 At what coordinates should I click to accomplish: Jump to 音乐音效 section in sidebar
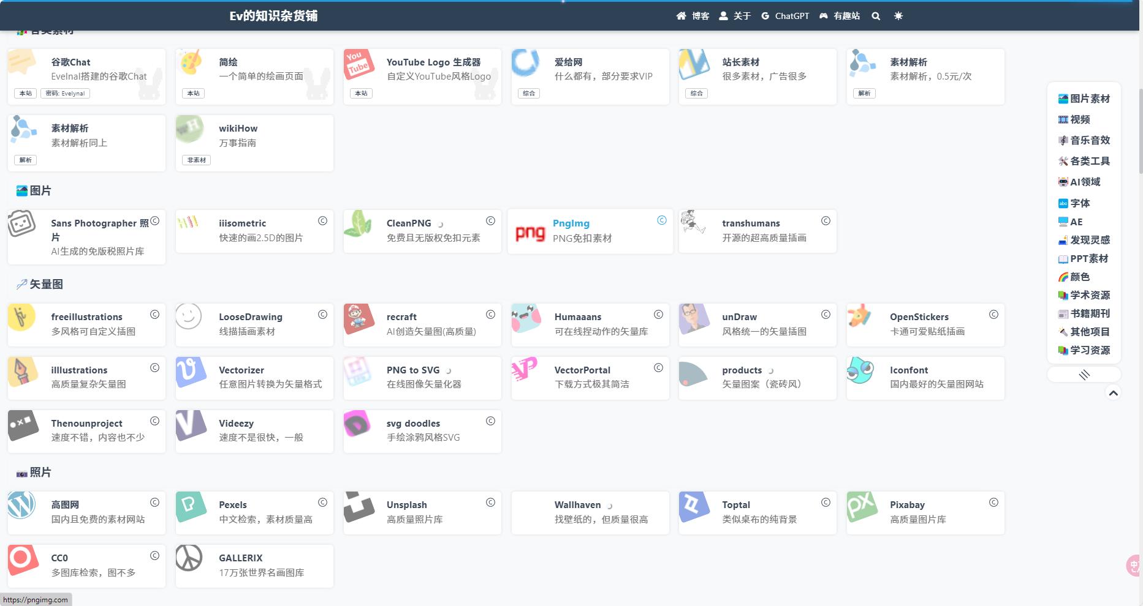[1084, 140]
